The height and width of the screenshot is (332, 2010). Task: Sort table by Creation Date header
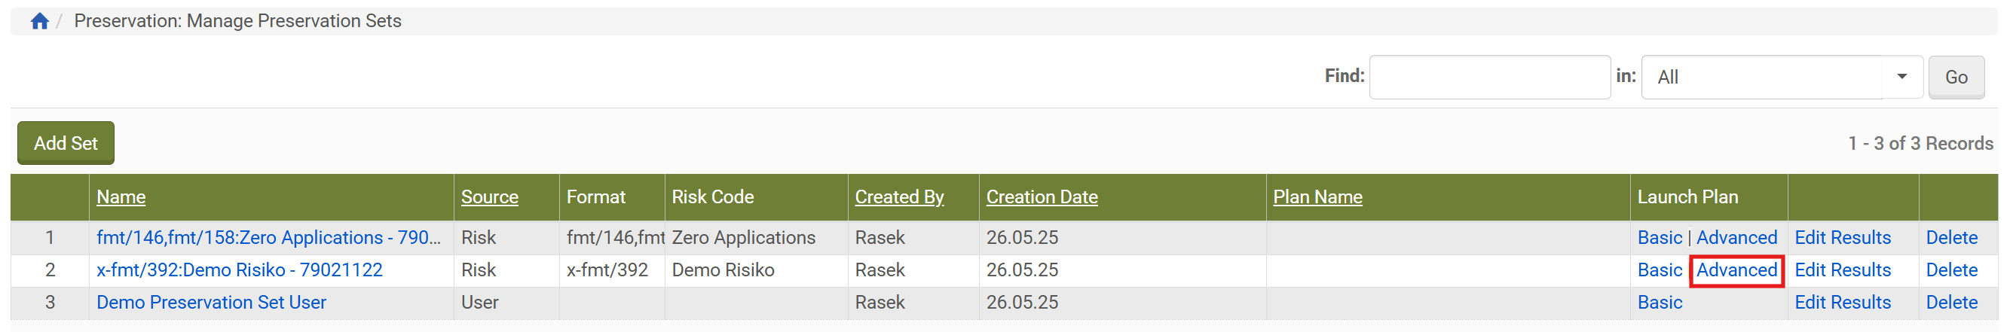pyautogui.click(x=1041, y=197)
